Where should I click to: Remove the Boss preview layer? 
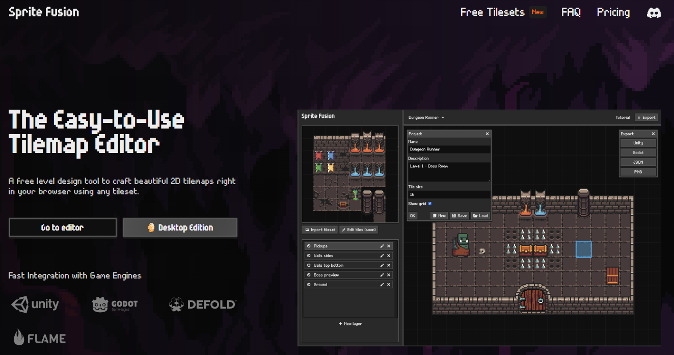click(x=389, y=275)
